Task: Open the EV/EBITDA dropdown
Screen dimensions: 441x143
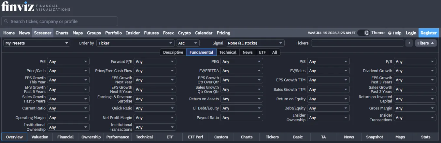Action: pyautogui.click(x=242, y=71)
